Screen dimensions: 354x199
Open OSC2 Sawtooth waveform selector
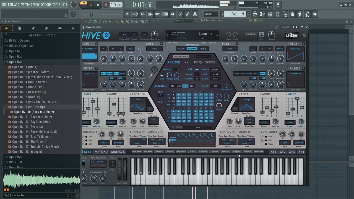click(295, 49)
